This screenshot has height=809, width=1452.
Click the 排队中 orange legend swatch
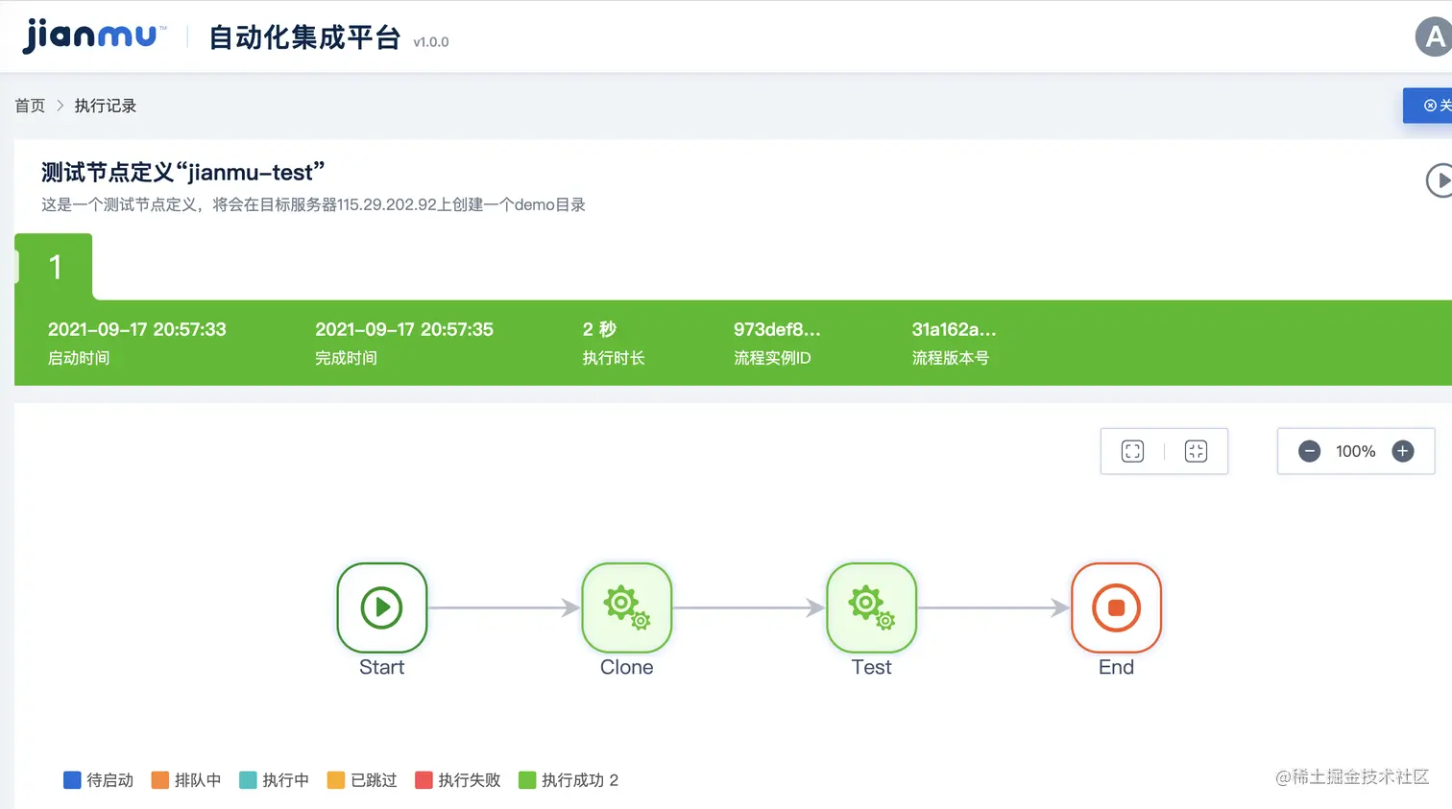click(x=160, y=780)
